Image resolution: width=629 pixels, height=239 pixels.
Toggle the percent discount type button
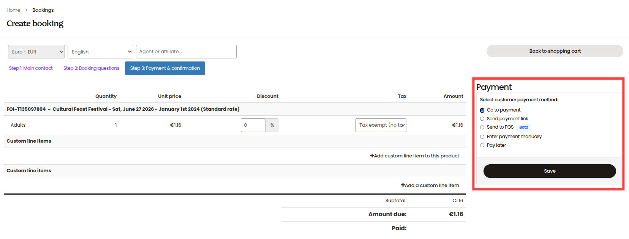click(272, 125)
